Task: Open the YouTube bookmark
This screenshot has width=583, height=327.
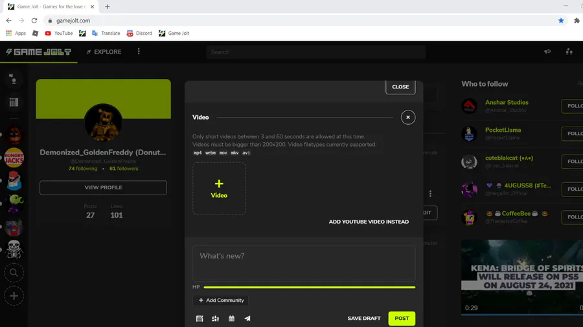Action: 59,34
